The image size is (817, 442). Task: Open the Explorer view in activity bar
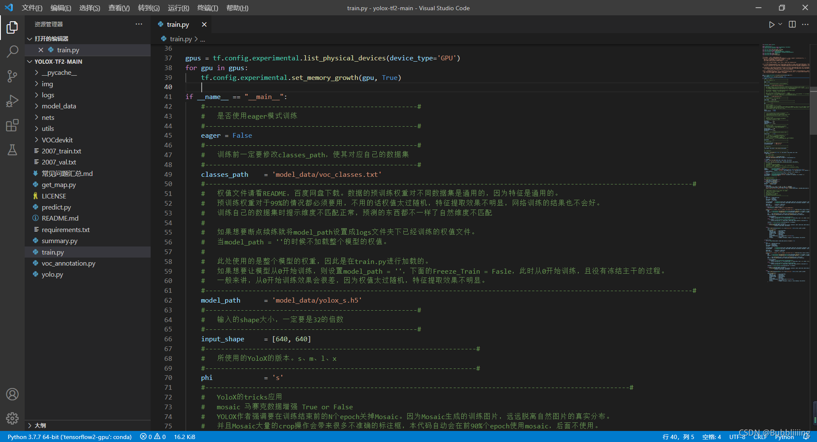pyautogui.click(x=12, y=28)
